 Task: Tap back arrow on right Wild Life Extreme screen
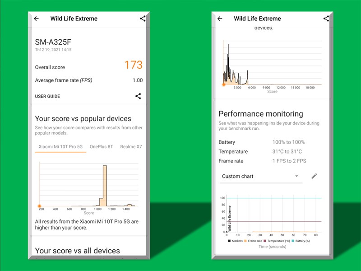coord(220,19)
